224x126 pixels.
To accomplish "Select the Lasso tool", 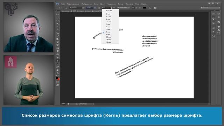I will pos(57,21).
